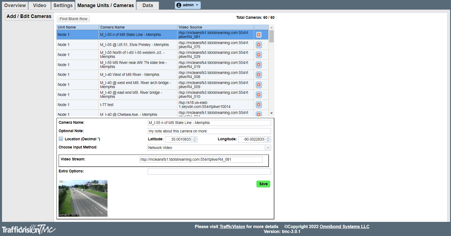
Task: Select the M_I-40 West of MS River row
Action: (162, 74)
